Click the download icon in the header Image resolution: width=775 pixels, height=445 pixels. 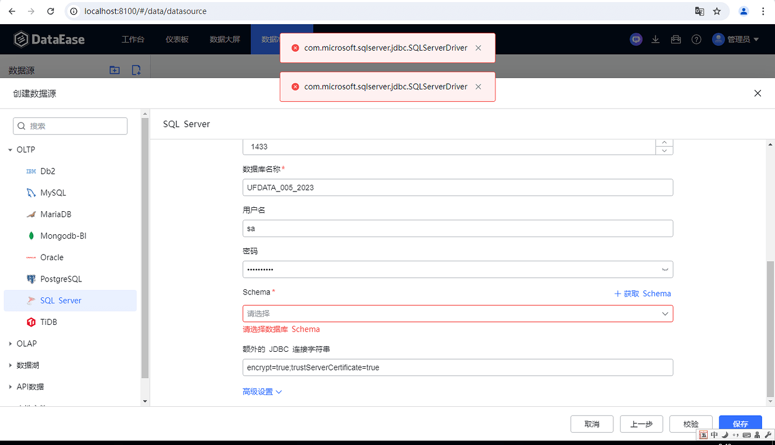[x=655, y=39]
